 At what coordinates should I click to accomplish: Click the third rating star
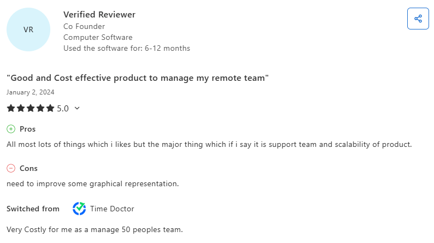(31, 108)
